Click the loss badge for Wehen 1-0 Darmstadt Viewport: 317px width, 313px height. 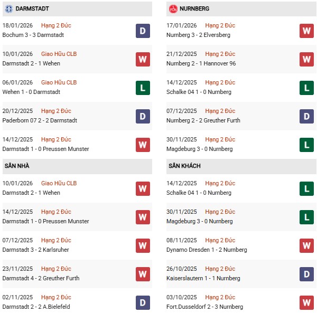[143, 88]
